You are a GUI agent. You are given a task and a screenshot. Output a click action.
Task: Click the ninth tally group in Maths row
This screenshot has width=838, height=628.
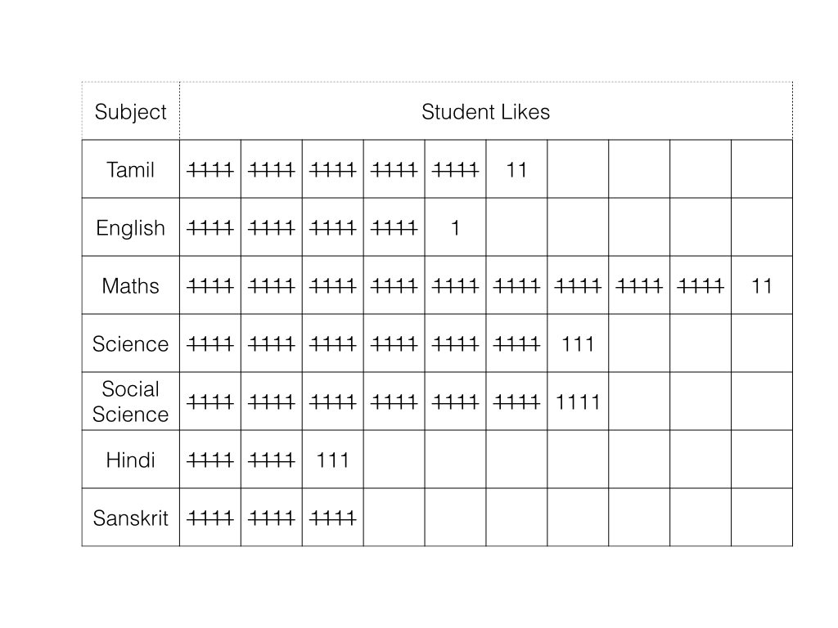coord(701,285)
